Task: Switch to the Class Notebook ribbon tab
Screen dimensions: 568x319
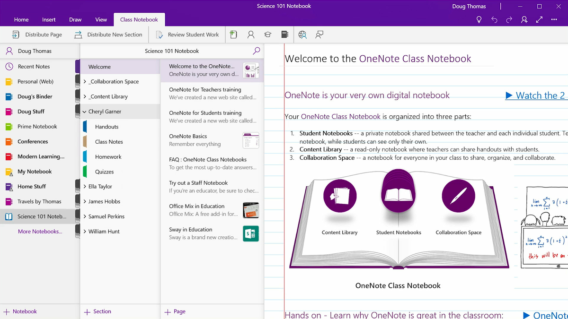Action: click(139, 20)
